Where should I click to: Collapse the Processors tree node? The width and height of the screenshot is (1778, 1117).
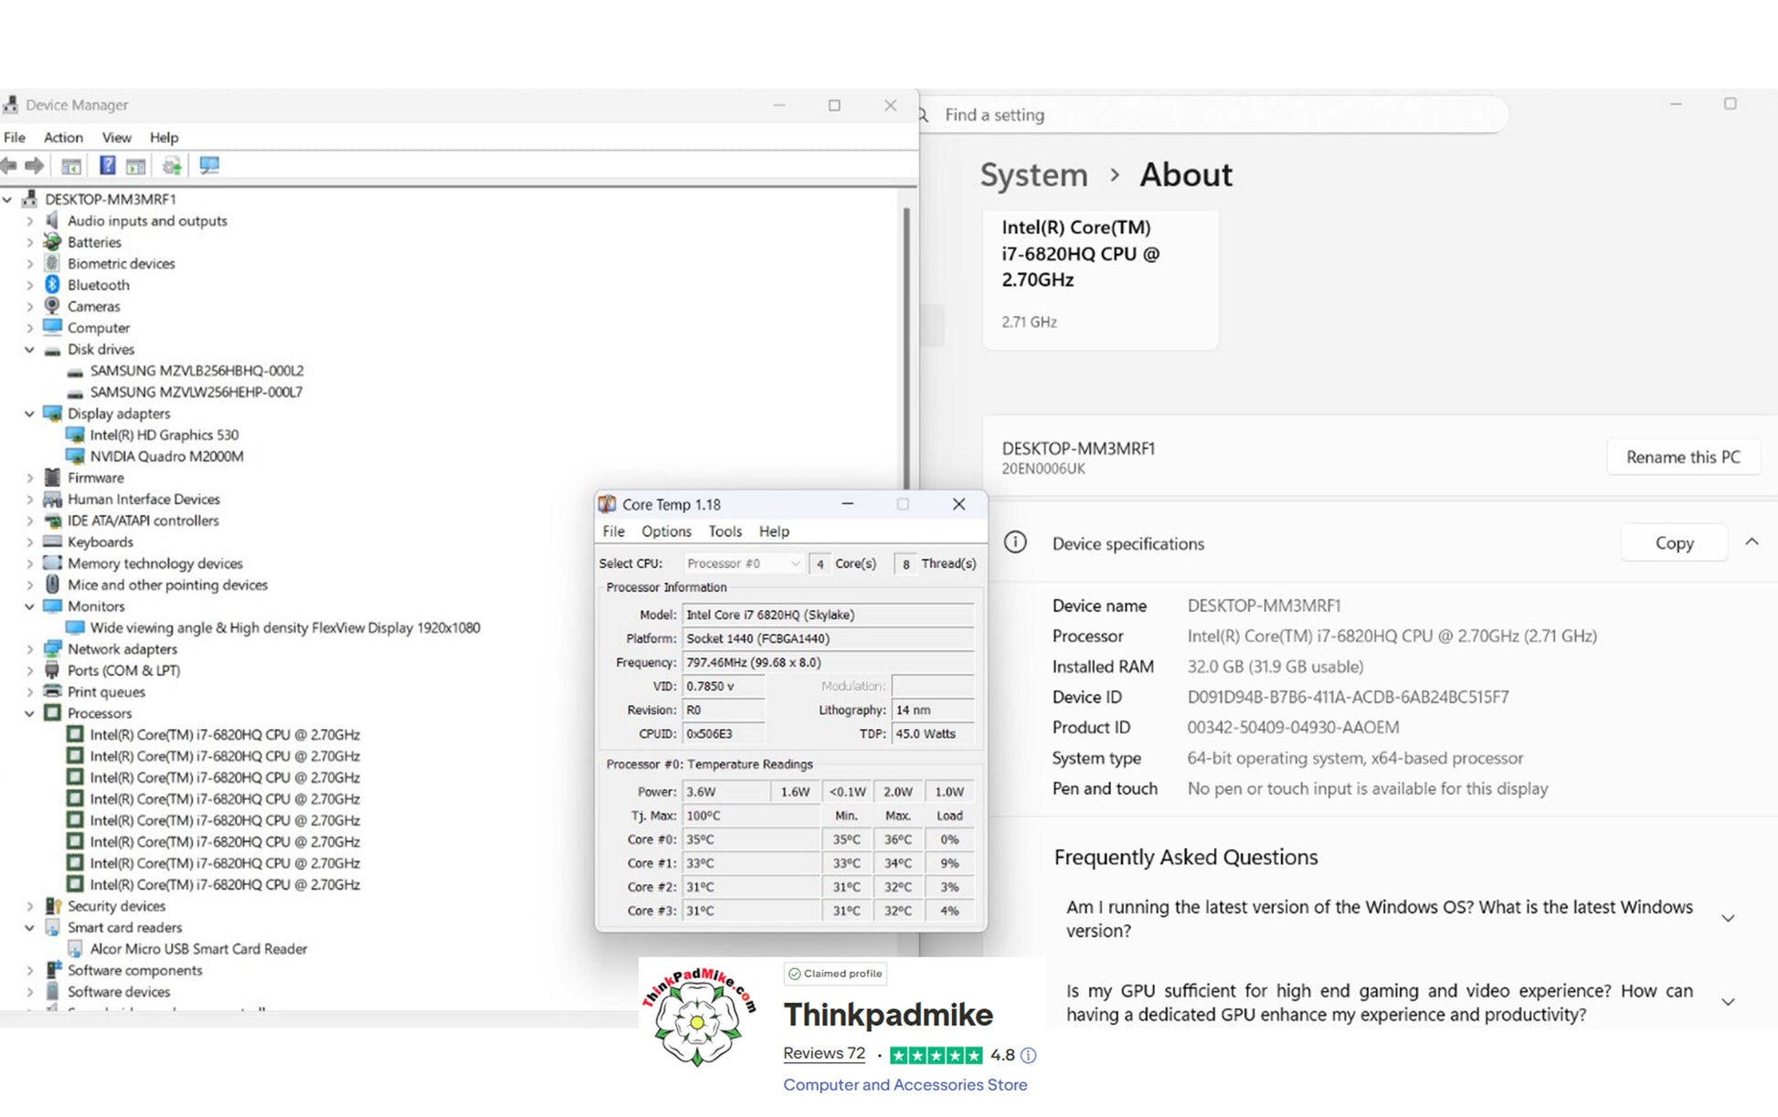click(x=29, y=713)
